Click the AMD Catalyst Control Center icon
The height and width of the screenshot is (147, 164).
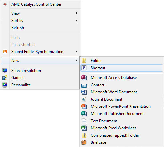pyautogui.click(x=5, y=4)
